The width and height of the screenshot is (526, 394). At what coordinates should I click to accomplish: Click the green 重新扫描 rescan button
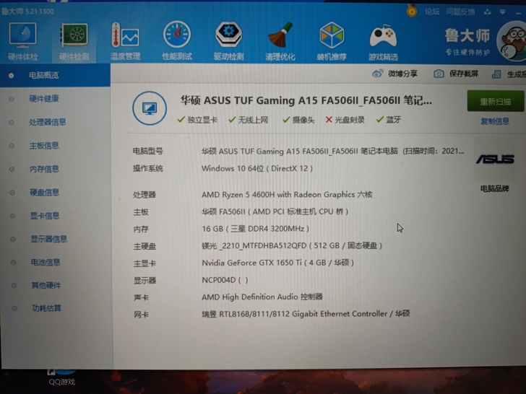coord(496,101)
